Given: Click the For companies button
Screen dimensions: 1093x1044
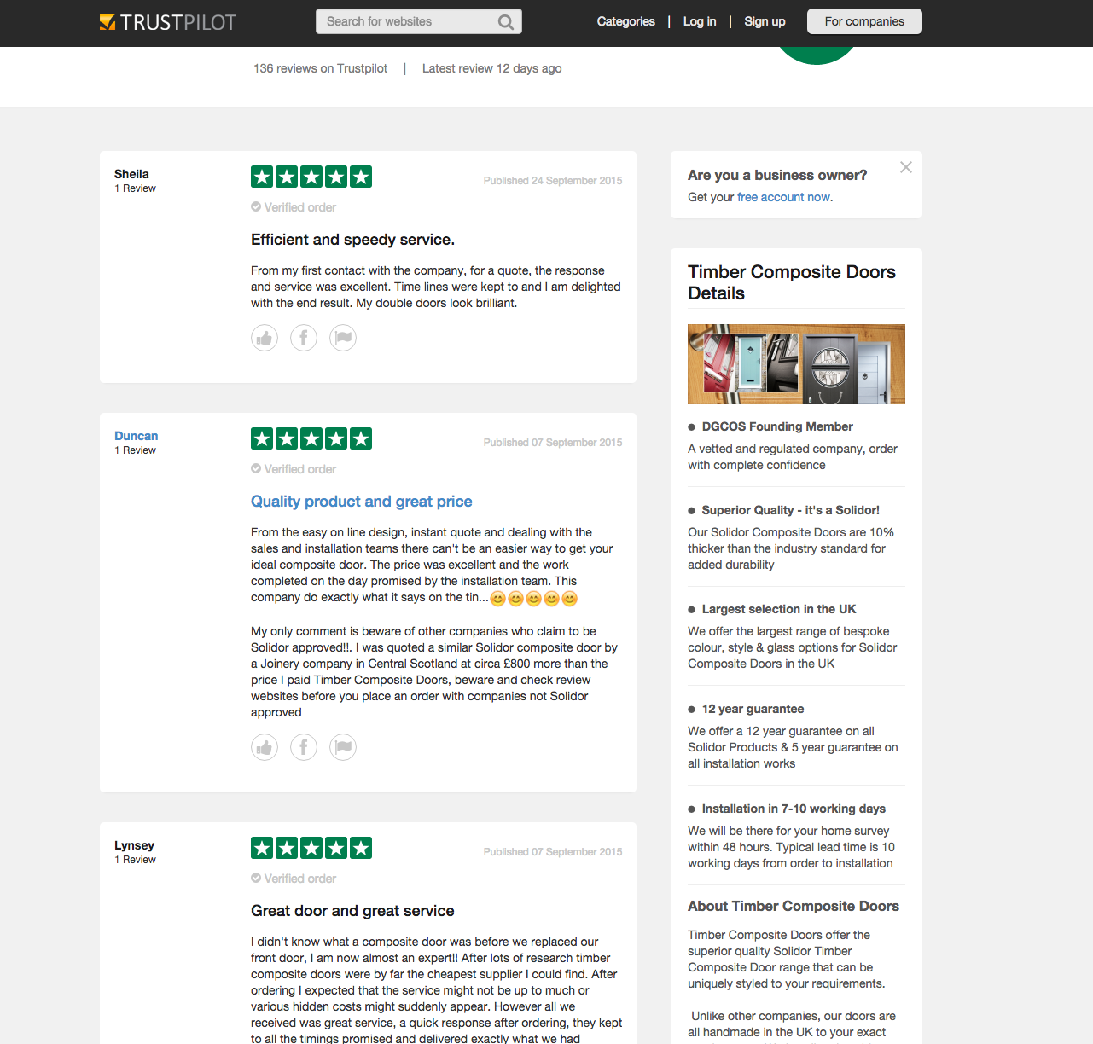Looking at the screenshot, I should (864, 22).
